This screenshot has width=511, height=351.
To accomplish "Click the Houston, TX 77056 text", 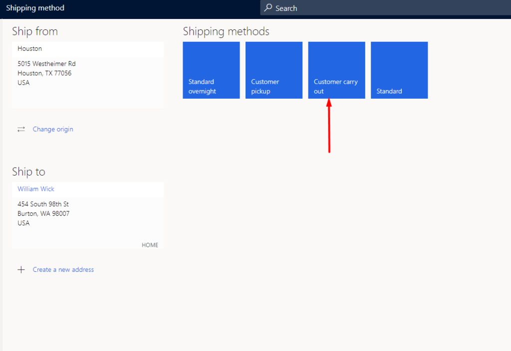I will [x=44, y=73].
